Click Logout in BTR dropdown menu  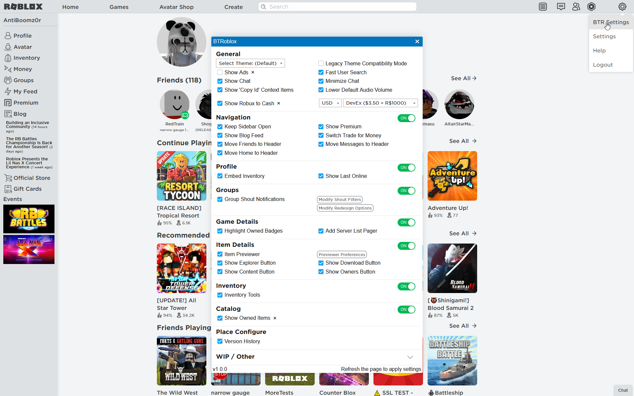tap(603, 65)
